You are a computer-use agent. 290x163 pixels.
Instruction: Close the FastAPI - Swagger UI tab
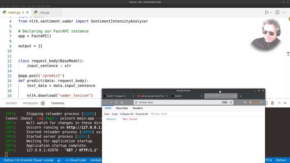tap(133, 96)
